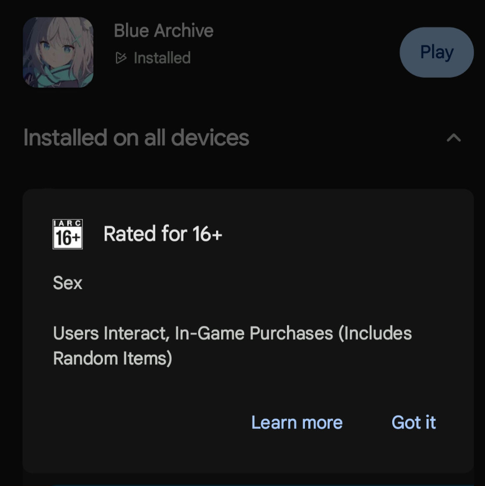Collapse the Installed on all devices section

coord(453,138)
